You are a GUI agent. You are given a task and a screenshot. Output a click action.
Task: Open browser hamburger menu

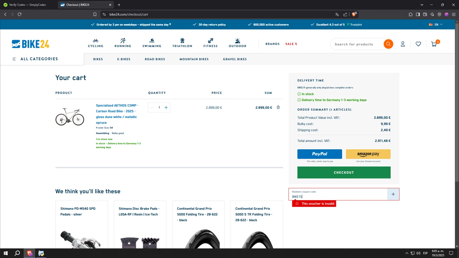coord(454,14)
